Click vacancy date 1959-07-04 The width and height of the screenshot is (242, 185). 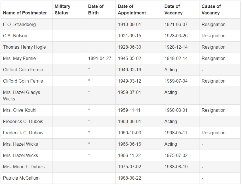tap(176, 81)
